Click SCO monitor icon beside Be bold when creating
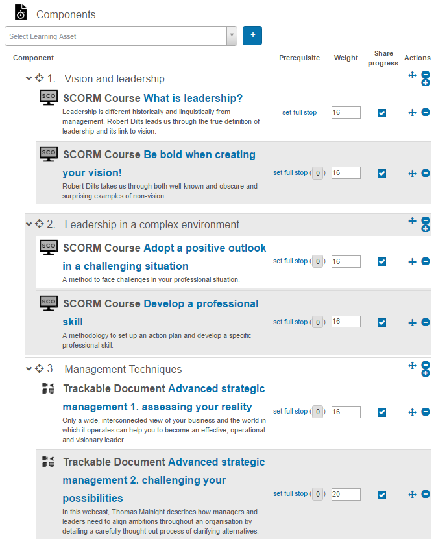The height and width of the screenshot is (544, 436). [49, 154]
